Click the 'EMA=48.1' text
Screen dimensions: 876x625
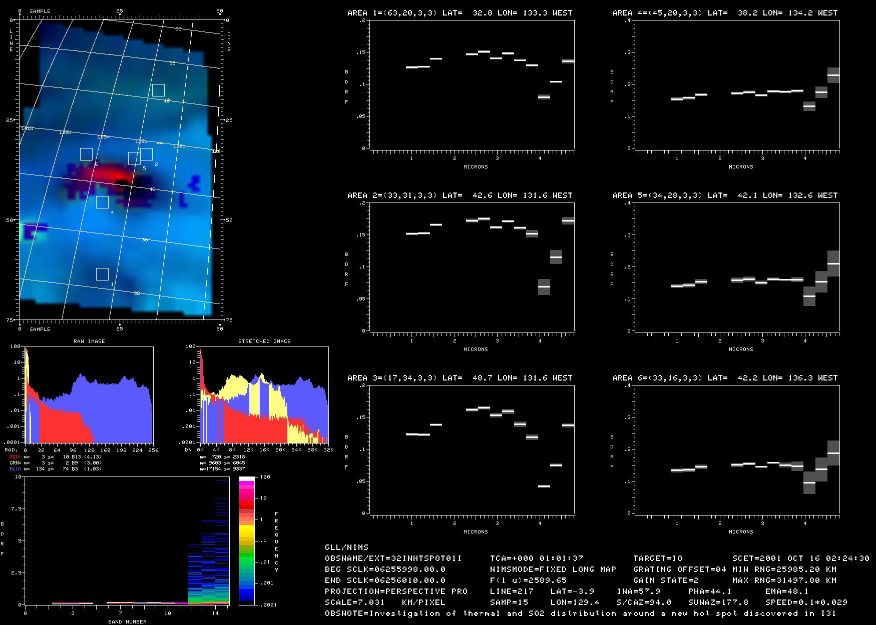coord(787,591)
